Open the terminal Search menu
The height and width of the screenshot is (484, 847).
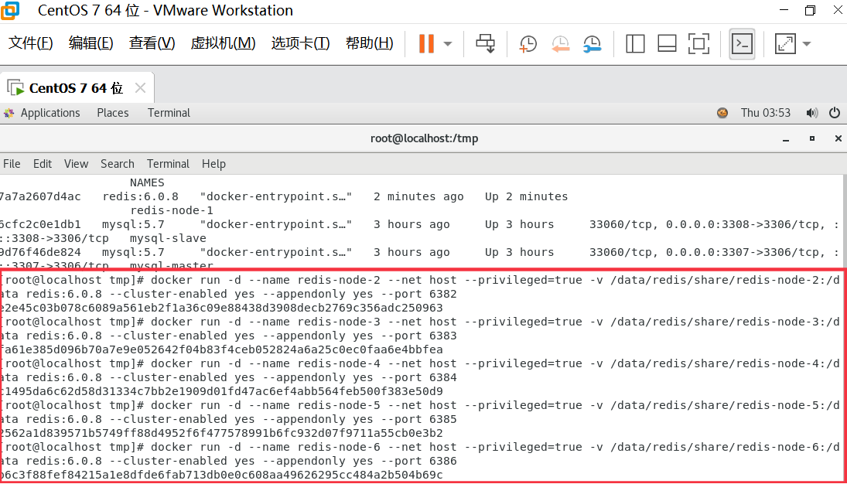click(118, 163)
